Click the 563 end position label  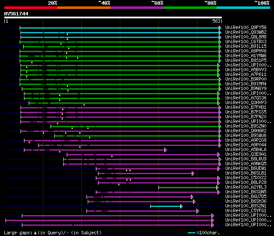[x=216, y=21]
